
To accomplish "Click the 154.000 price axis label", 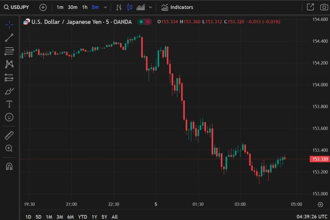I will click(x=320, y=85).
